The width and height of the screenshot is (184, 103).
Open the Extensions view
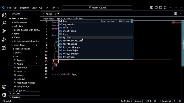click(4, 48)
